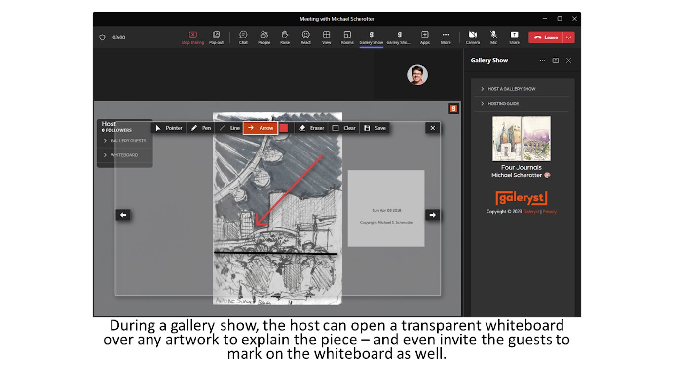This screenshot has height=379, width=674.
Task: Expand the GALLERY GUESTS section
Action: click(x=125, y=141)
